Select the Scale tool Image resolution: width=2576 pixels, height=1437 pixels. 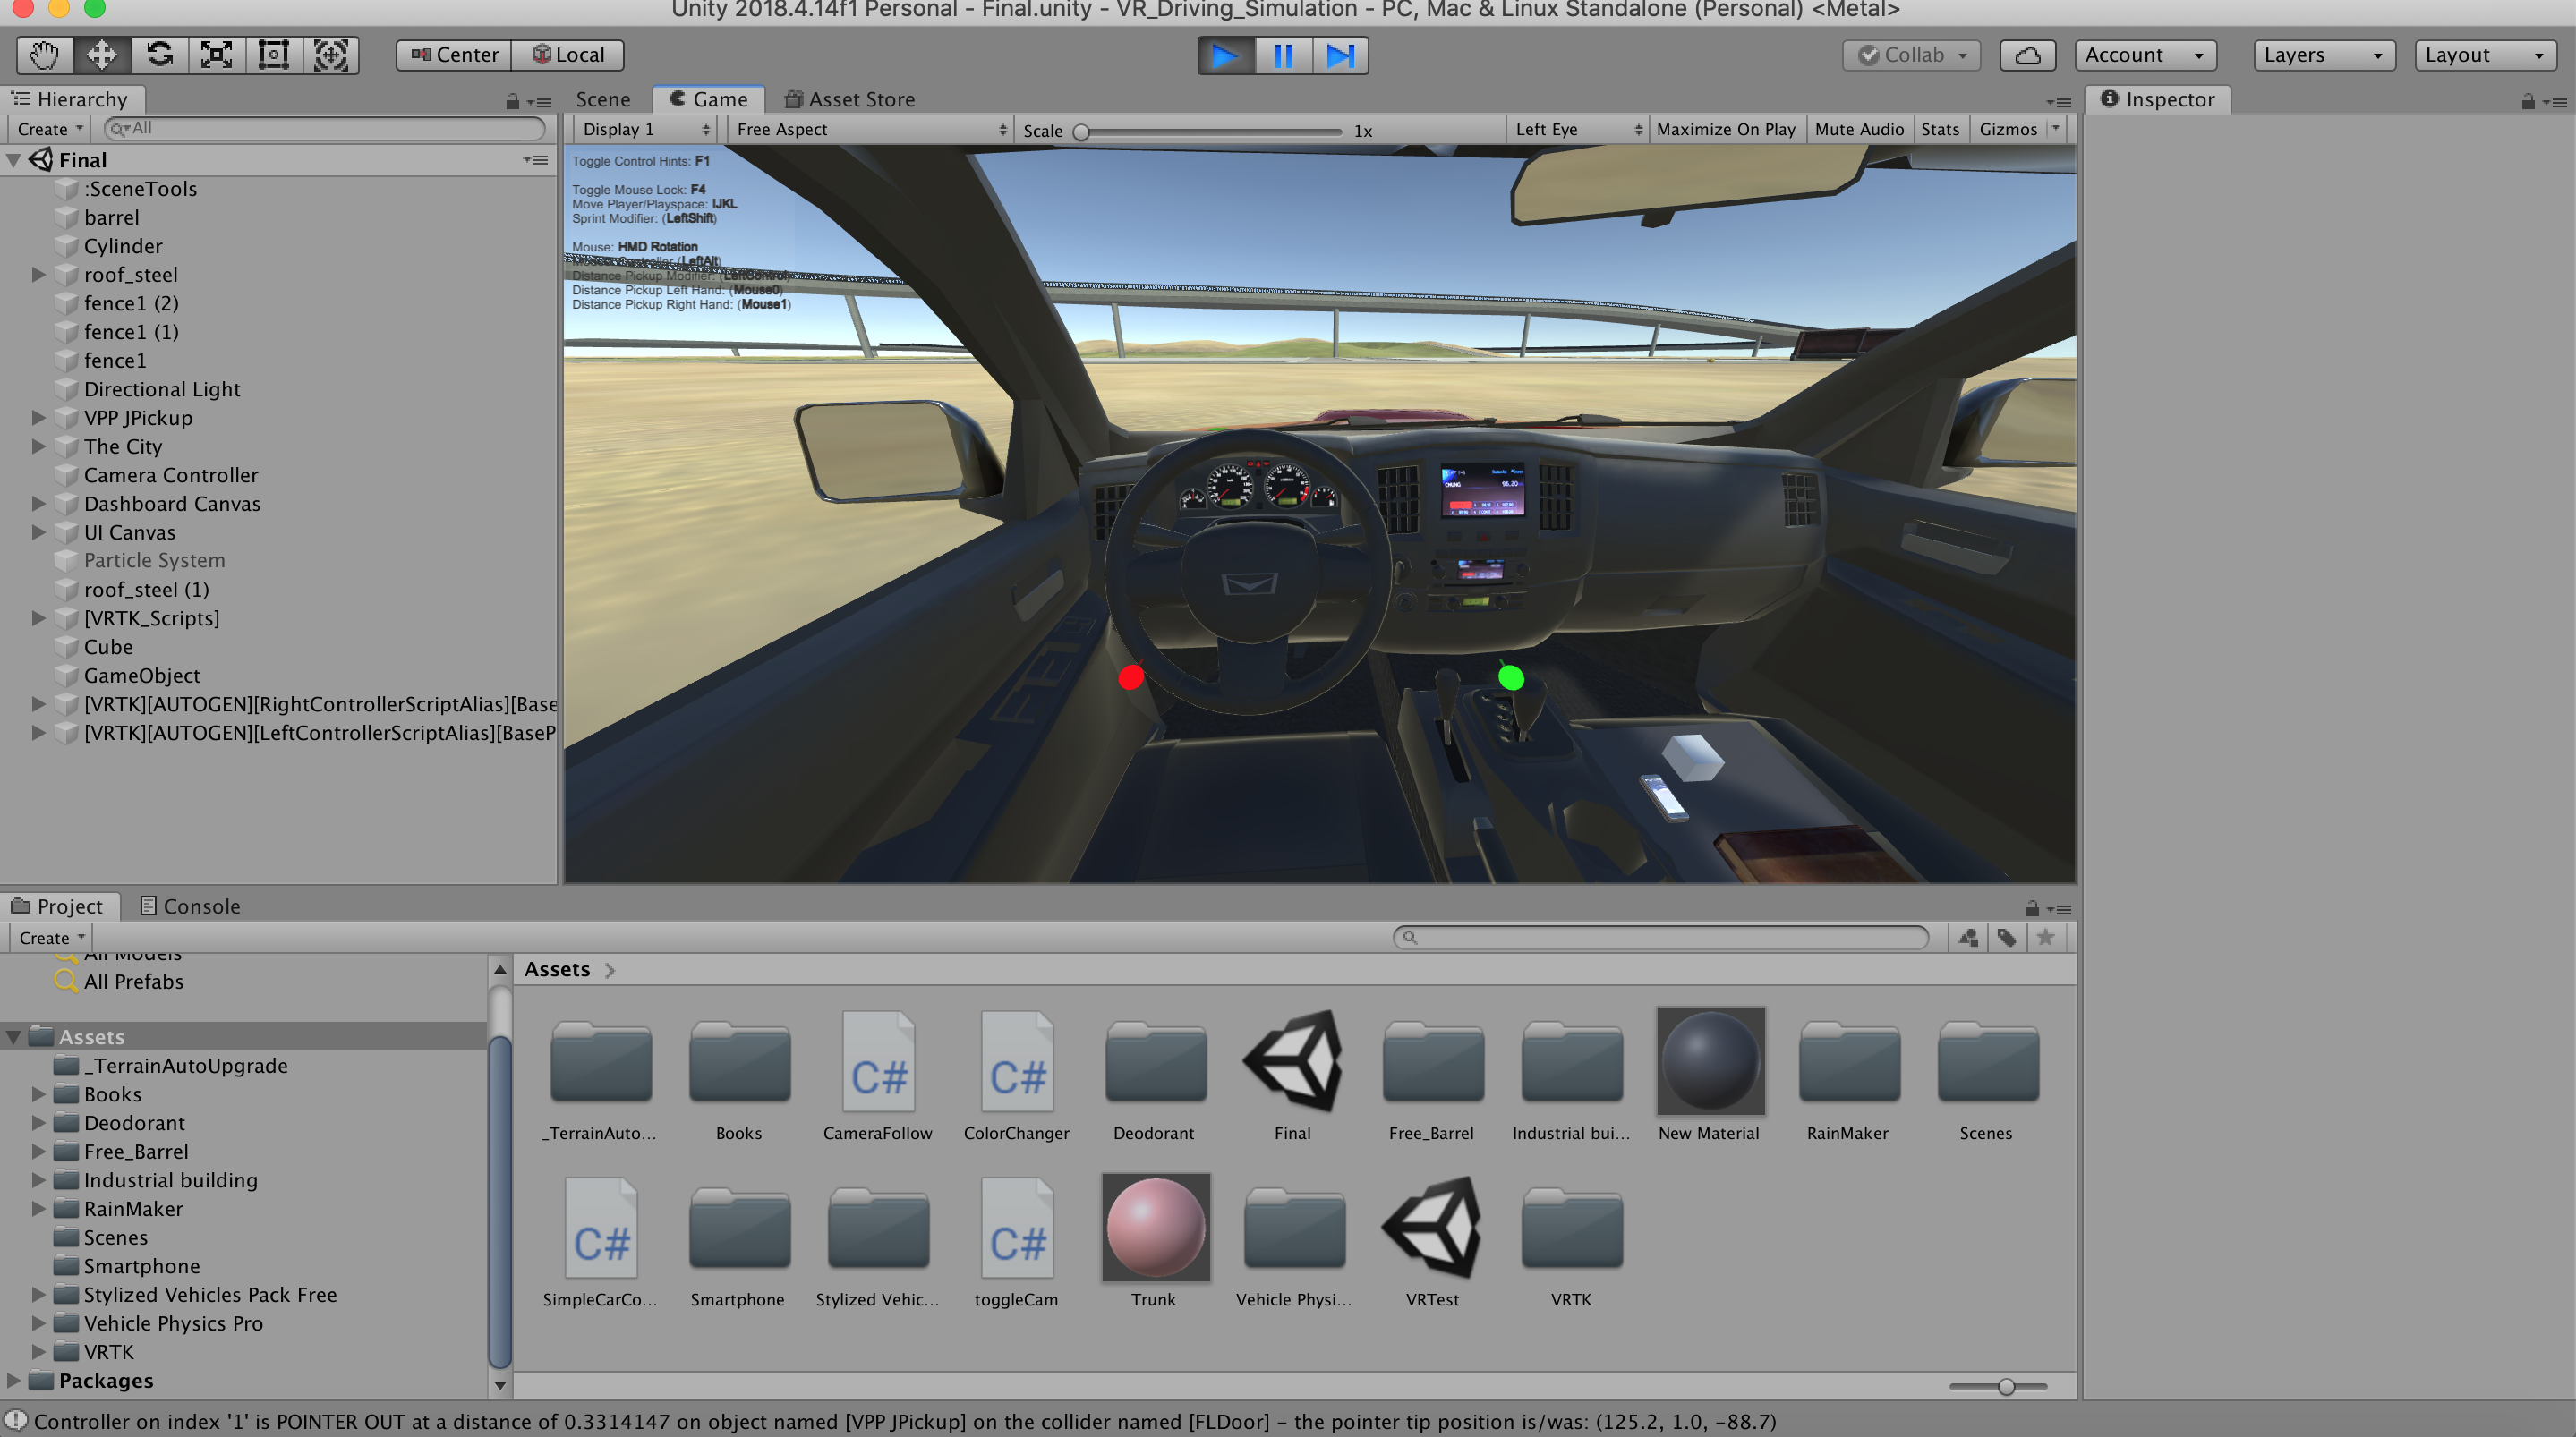pos(216,55)
